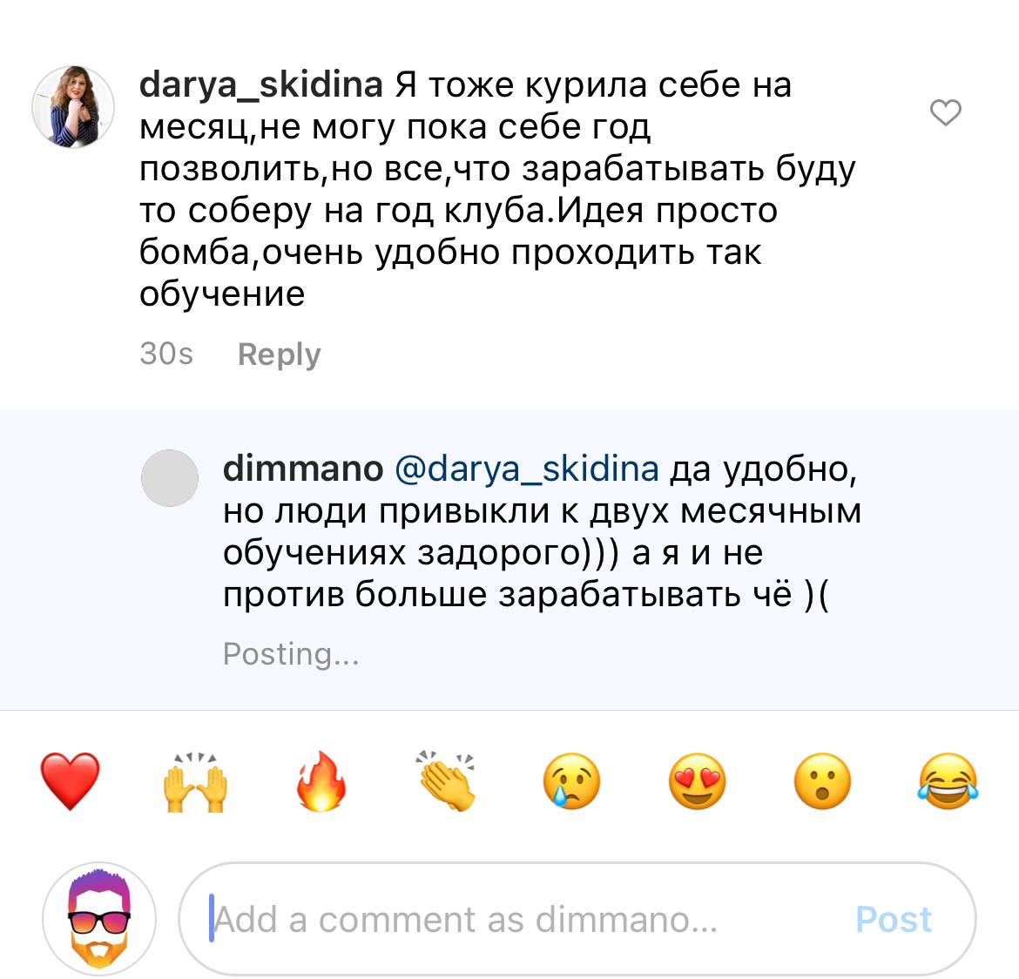1019x979 pixels.
Task: Insert the raised hands emoji
Action: click(x=195, y=781)
